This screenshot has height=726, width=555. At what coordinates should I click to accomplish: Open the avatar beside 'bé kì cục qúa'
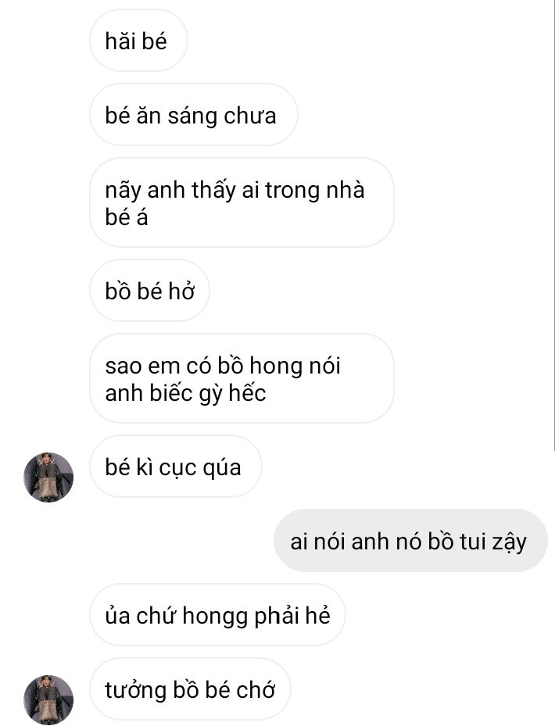pos(48,477)
